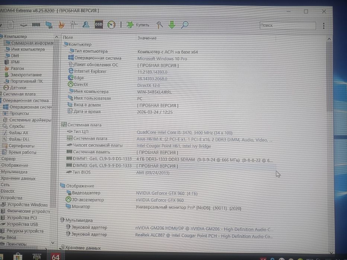
Task: Click the Купить buy button
Action: [x=138, y=25]
